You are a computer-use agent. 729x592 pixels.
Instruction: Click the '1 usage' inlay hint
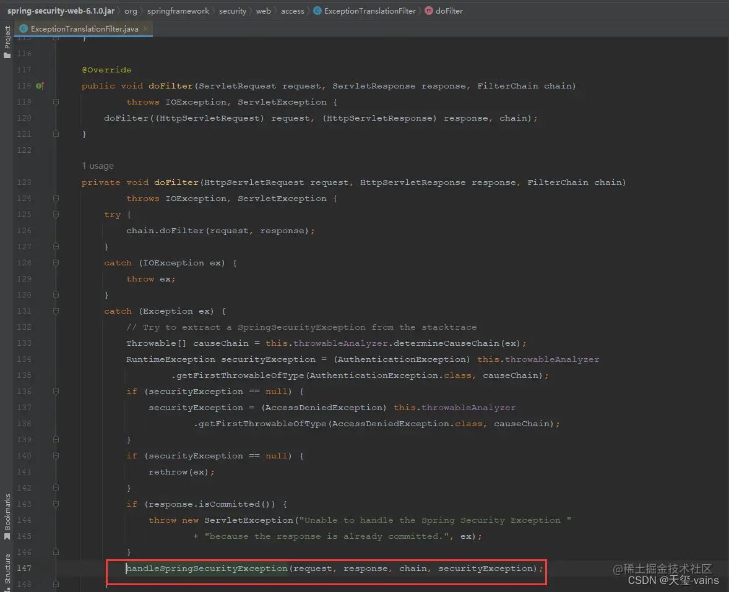pos(98,166)
